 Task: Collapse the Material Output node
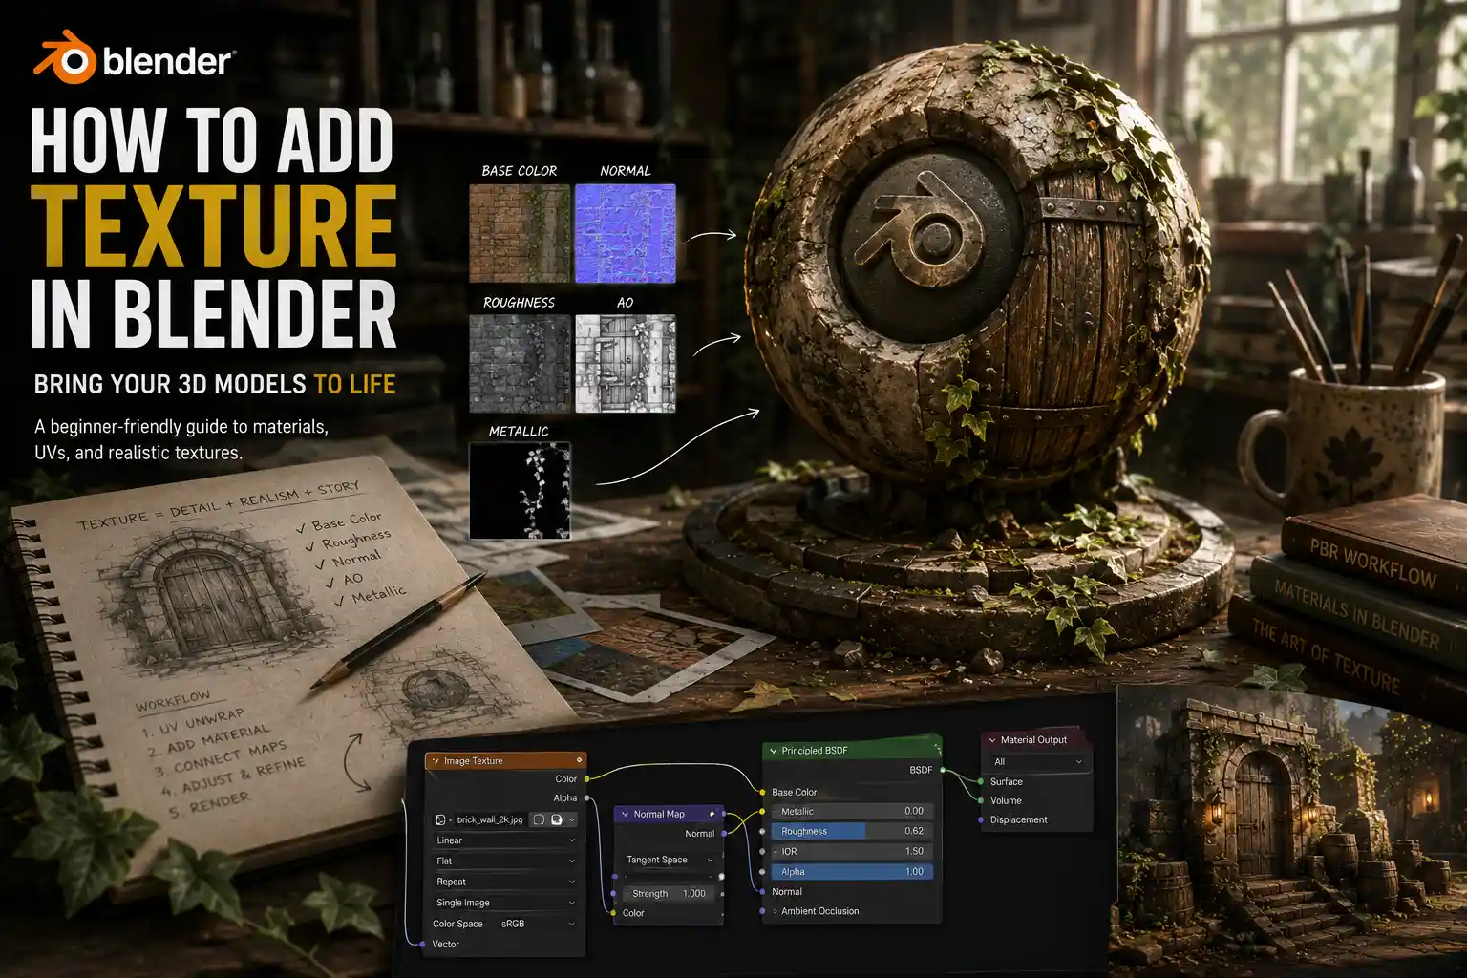tap(992, 740)
